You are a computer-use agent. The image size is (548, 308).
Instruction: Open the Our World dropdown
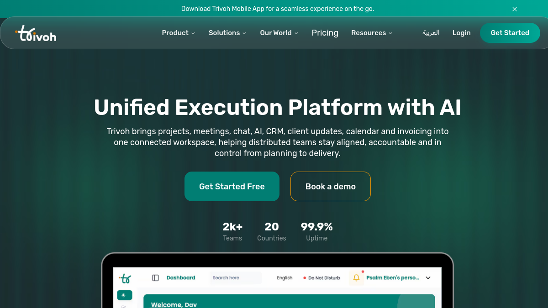pyautogui.click(x=279, y=33)
